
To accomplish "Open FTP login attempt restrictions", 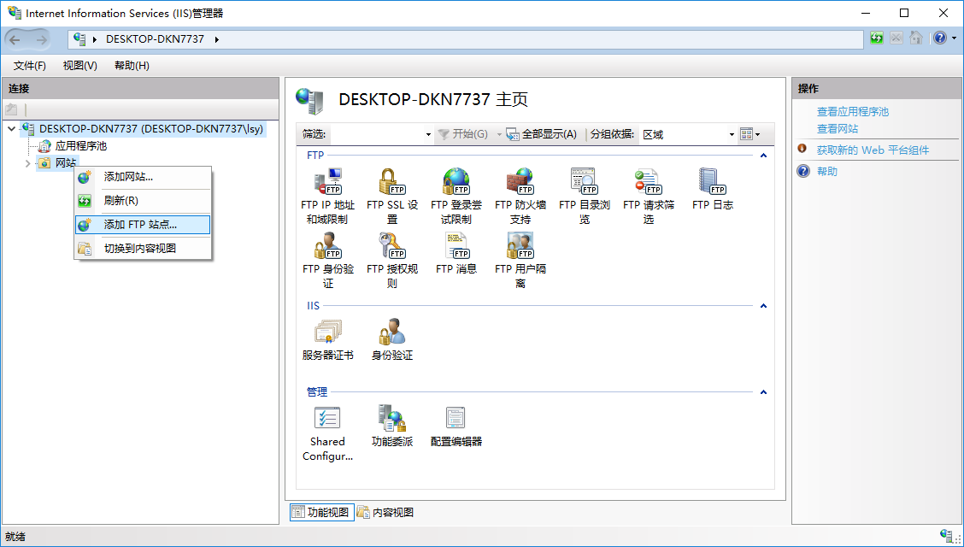I will [456, 196].
